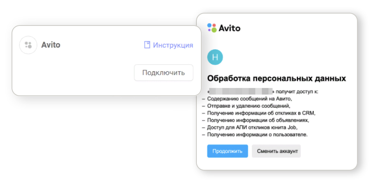The height and width of the screenshot is (185, 371).
Task: Open the Инструкция link
Action: pos(173,45)
